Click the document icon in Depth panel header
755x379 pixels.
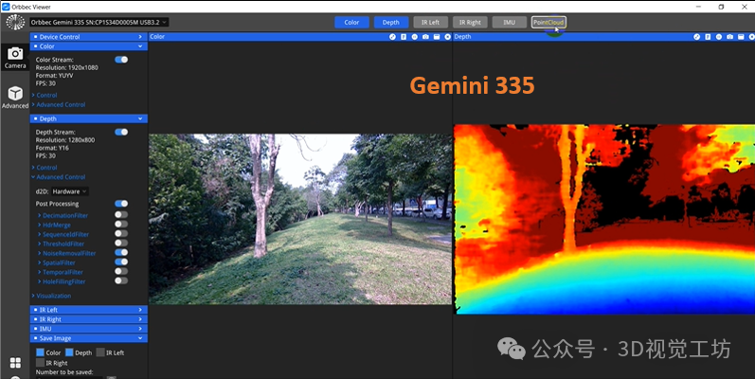pos(708,37)
